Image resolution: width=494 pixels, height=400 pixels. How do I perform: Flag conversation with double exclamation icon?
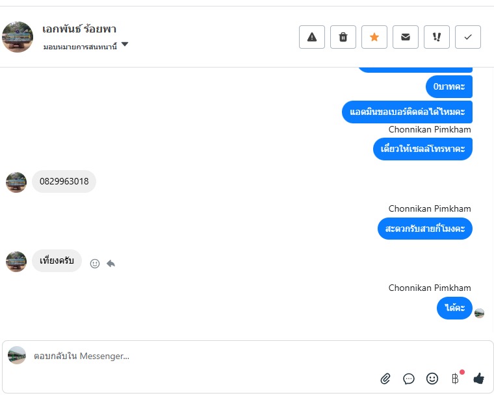click(x=437, y=37)
